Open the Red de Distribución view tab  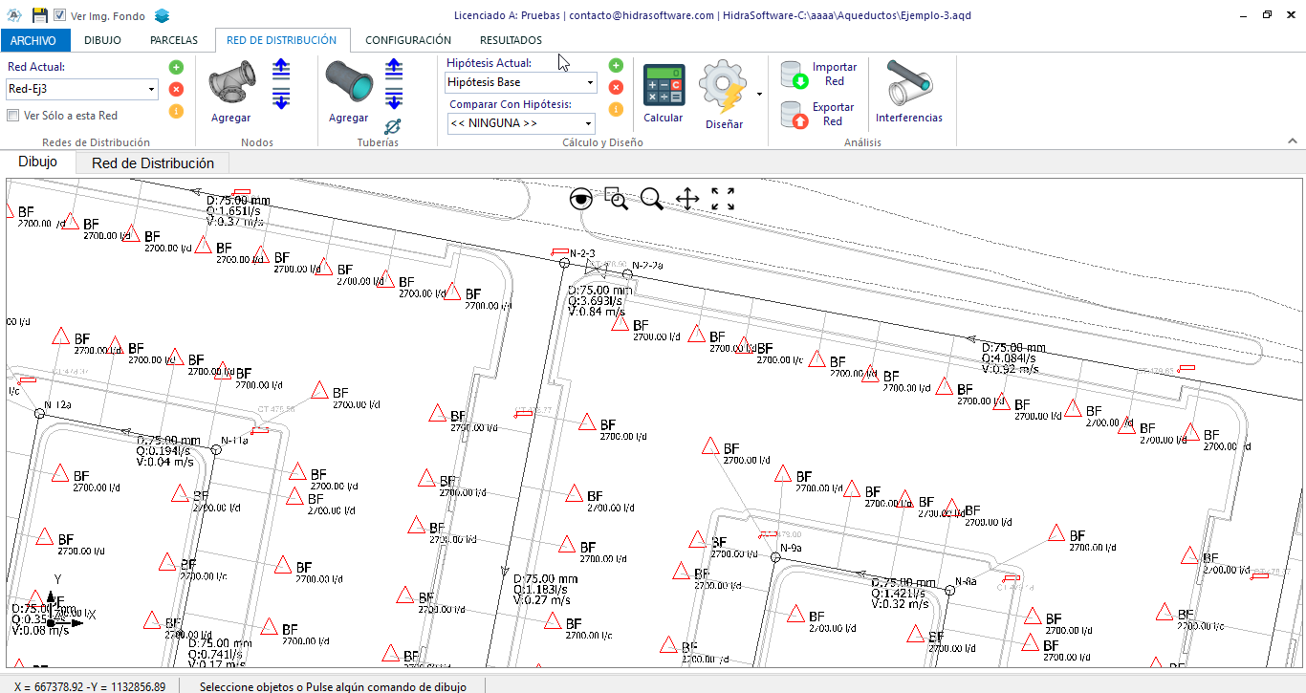[153, 163]
